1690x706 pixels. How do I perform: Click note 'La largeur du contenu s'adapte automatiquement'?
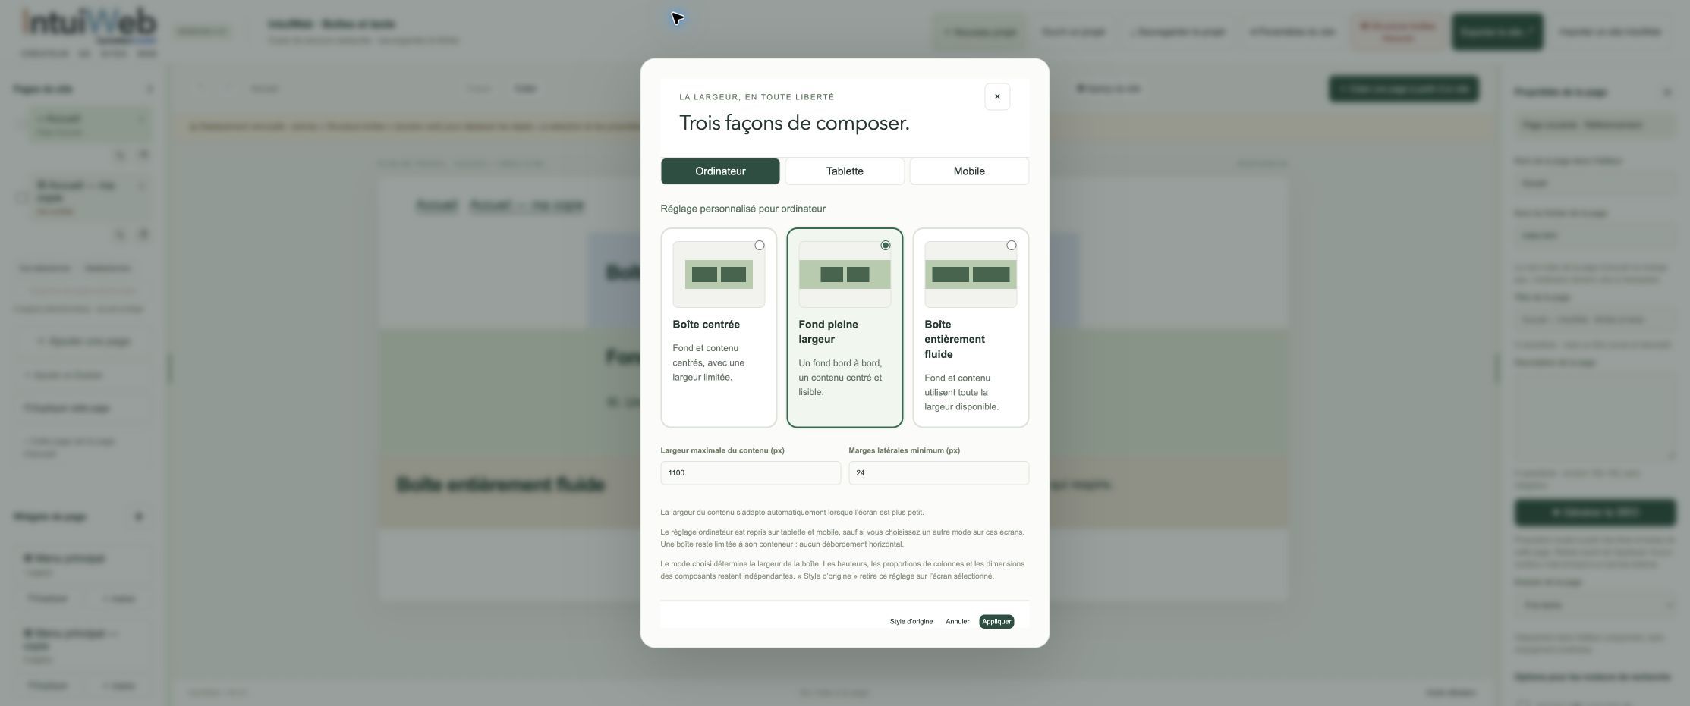(x=792, y=513)
